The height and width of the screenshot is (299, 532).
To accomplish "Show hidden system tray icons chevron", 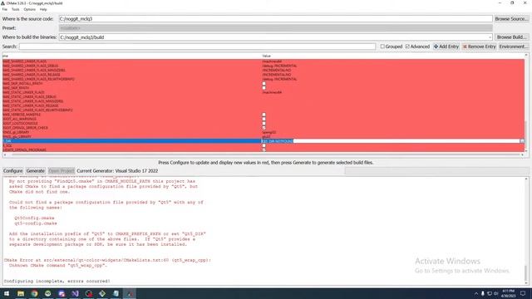I will click(x=476, y=293).
